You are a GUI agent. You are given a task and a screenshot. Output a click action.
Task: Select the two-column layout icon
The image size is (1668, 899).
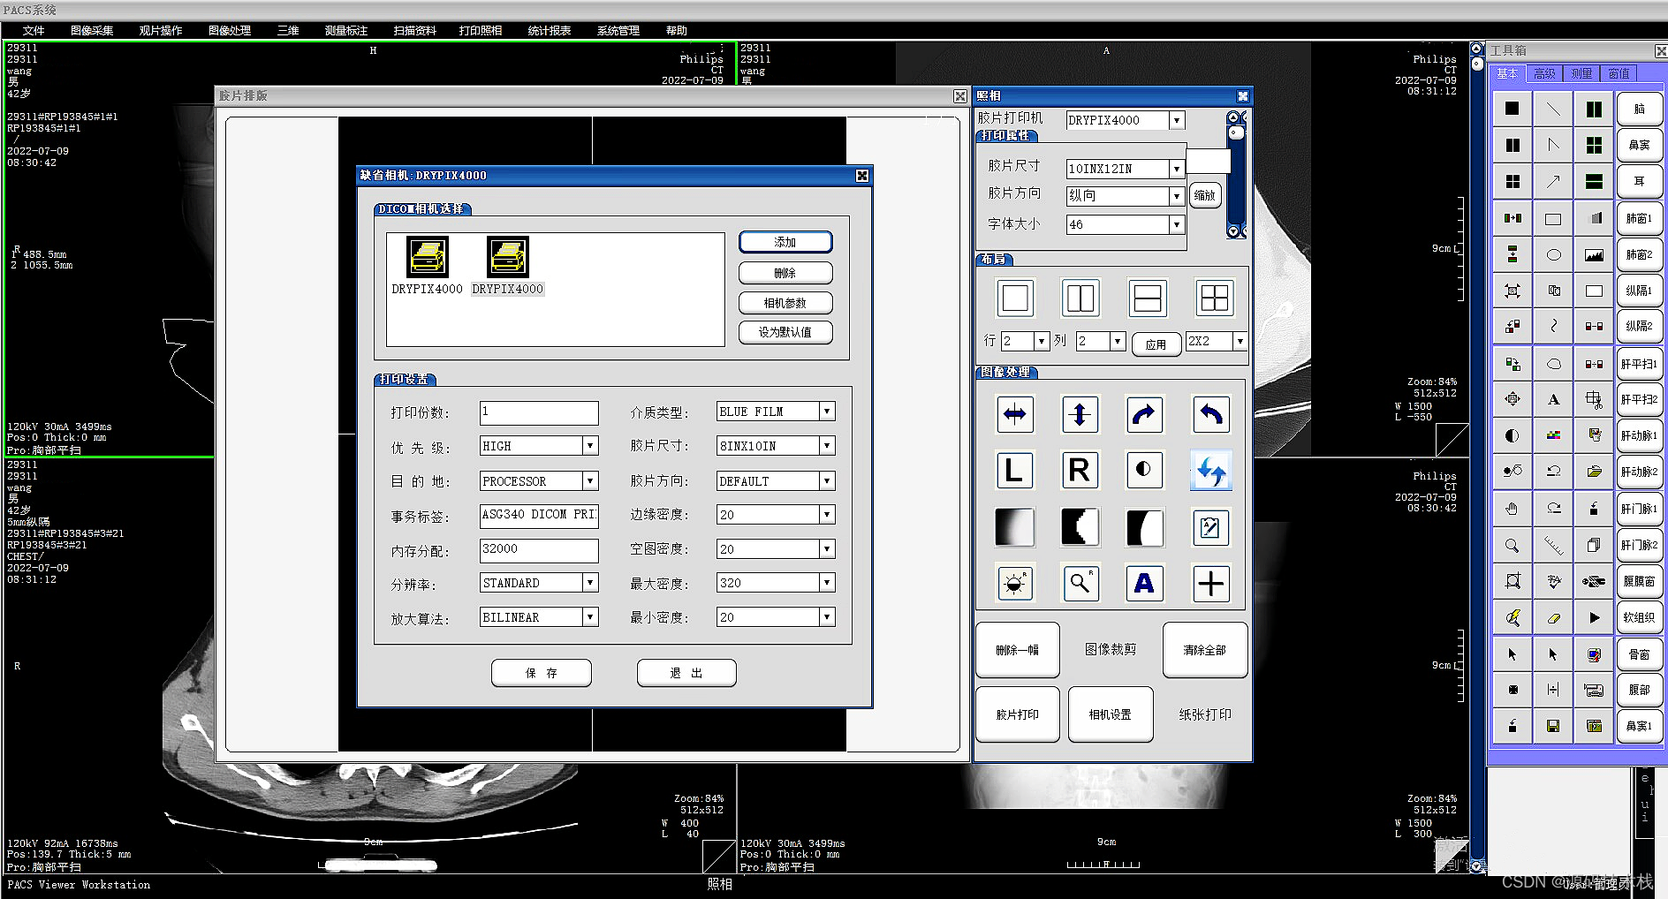[x=1080, y=298]
